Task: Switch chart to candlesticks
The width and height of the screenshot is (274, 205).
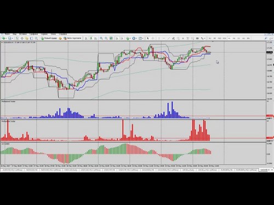Action: point(91,38)
